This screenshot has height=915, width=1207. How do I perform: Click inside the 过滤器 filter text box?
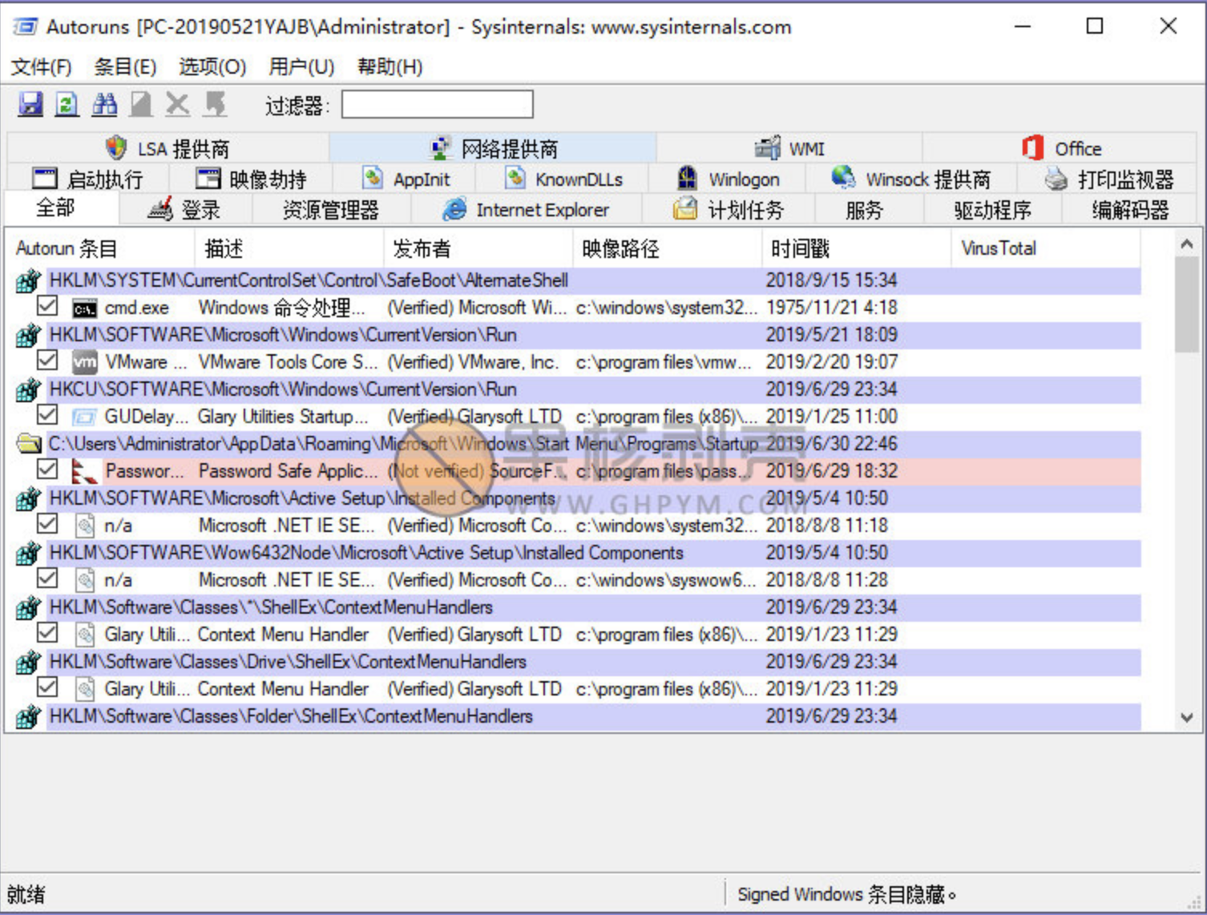pyautogui.click(x=437, y=104)
